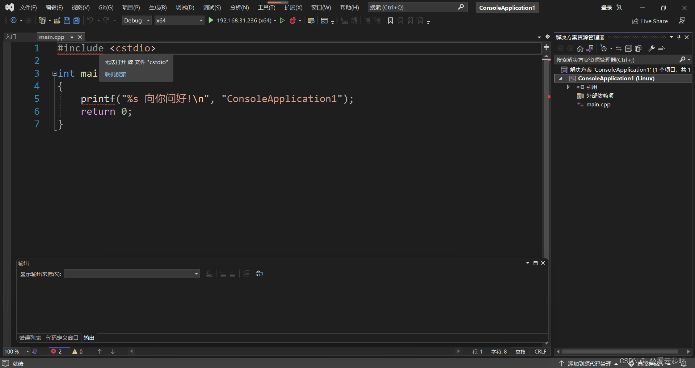Toggle a bookmark on the current line
This screenshot has width=695, height=368.
coord(390,21)
